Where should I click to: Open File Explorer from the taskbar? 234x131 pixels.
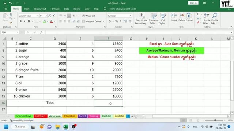(x=58, y=127)
